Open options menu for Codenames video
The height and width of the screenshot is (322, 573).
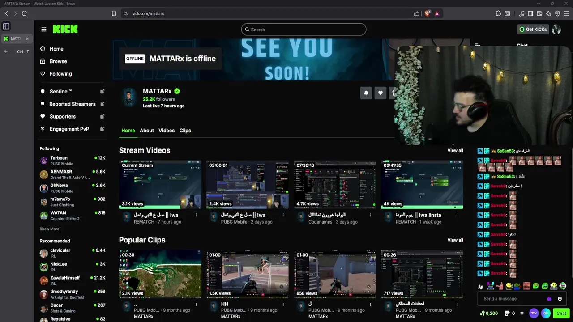point(370,215)
